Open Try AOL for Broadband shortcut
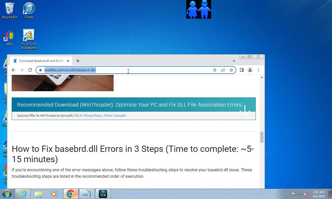The height and width of the screenshot is (199, 332). pyautogui.click(x=29, y=39)
